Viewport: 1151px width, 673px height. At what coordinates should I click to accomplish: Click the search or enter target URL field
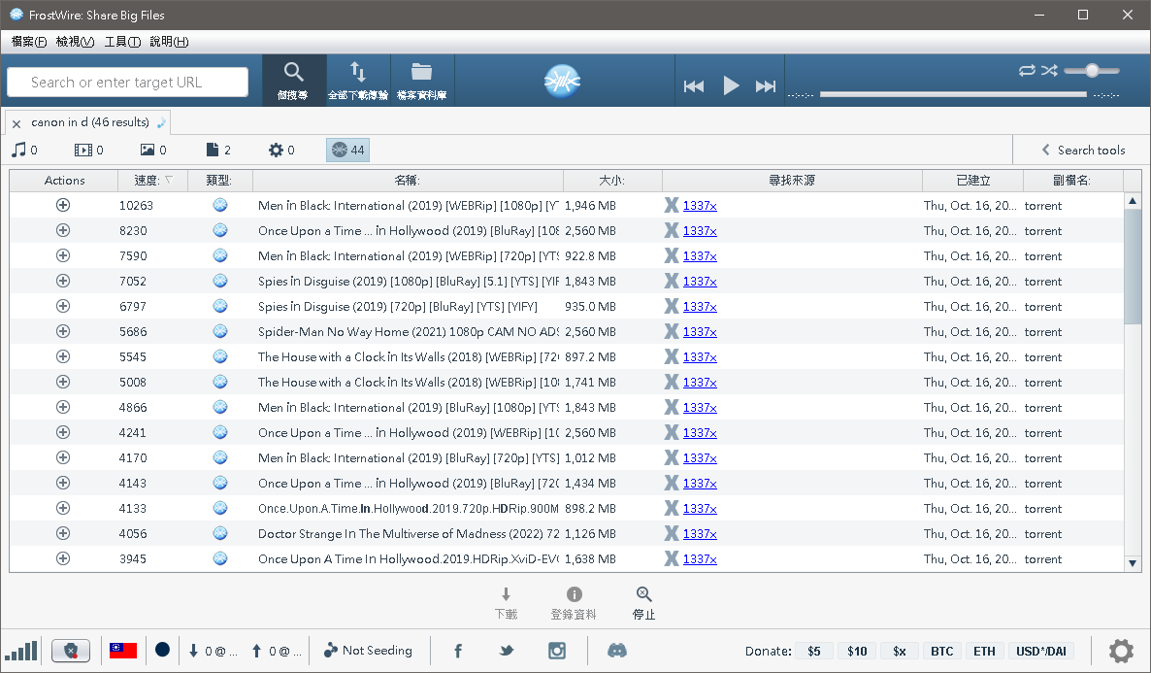tap(127, 83)
